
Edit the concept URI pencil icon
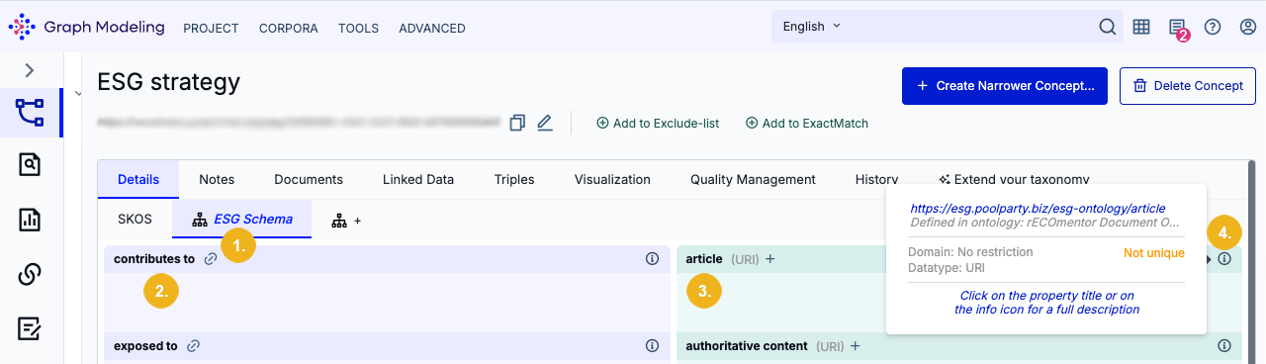coord(544,123)
